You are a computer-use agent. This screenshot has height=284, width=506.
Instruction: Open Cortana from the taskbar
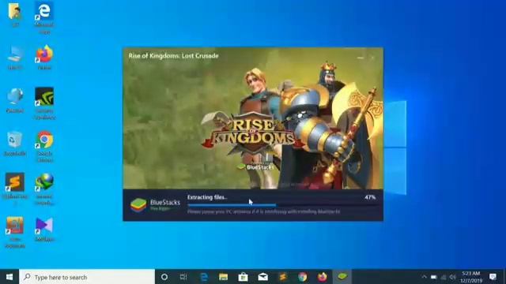tap(164, 277)
